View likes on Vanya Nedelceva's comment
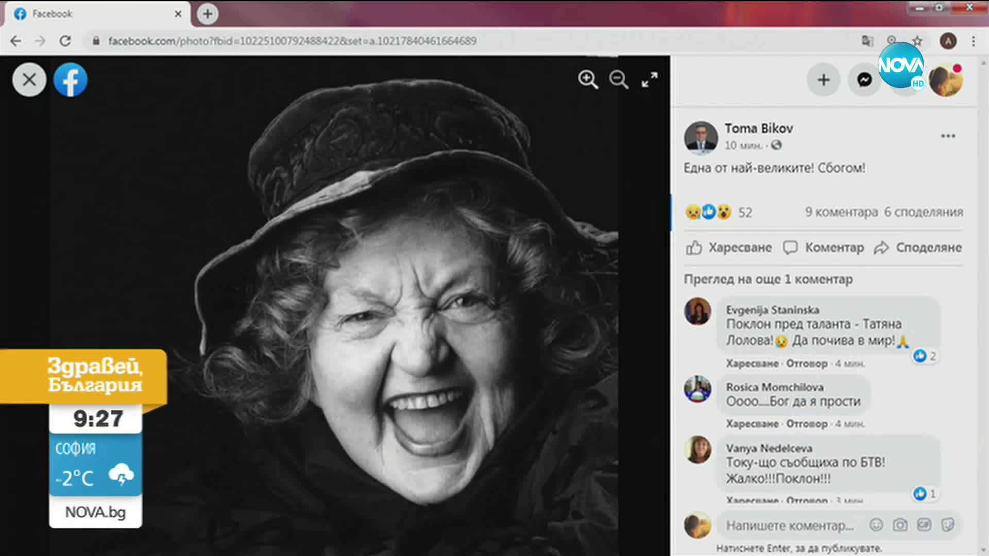 925,494
